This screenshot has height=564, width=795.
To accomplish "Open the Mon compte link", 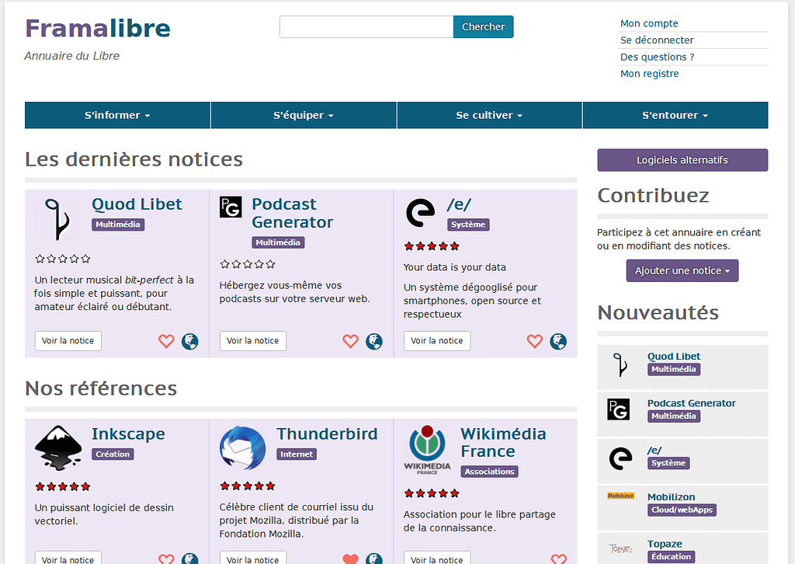I will pyautogui.click(x=649, y=23).
